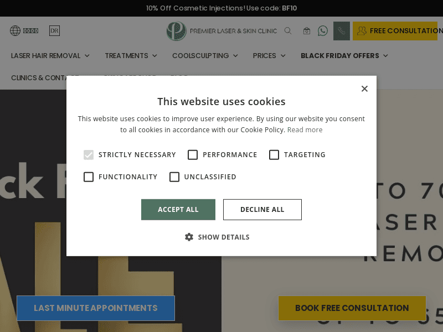This screenshot has height=332, width=443.
Task: Close the cookie consent dialog
Action: pyautogui.click(x=364, y=89)
